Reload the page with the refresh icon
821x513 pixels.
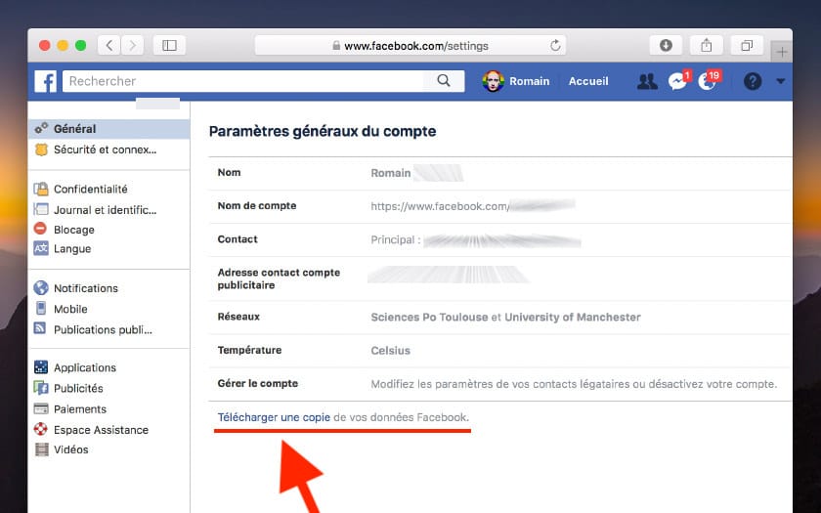(555, 46)
